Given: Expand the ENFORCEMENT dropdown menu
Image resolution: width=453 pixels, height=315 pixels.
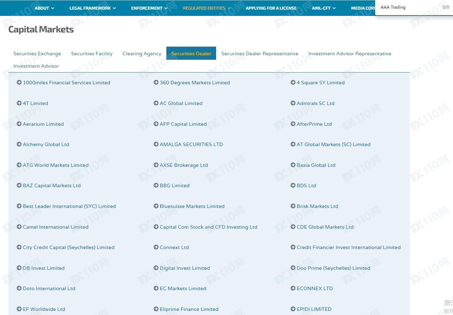Looking at the screenshot, I should (x=149, y=8).
